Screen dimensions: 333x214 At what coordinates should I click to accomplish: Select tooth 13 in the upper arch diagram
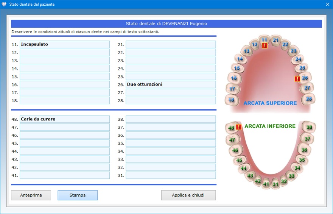tap(246, 51)
